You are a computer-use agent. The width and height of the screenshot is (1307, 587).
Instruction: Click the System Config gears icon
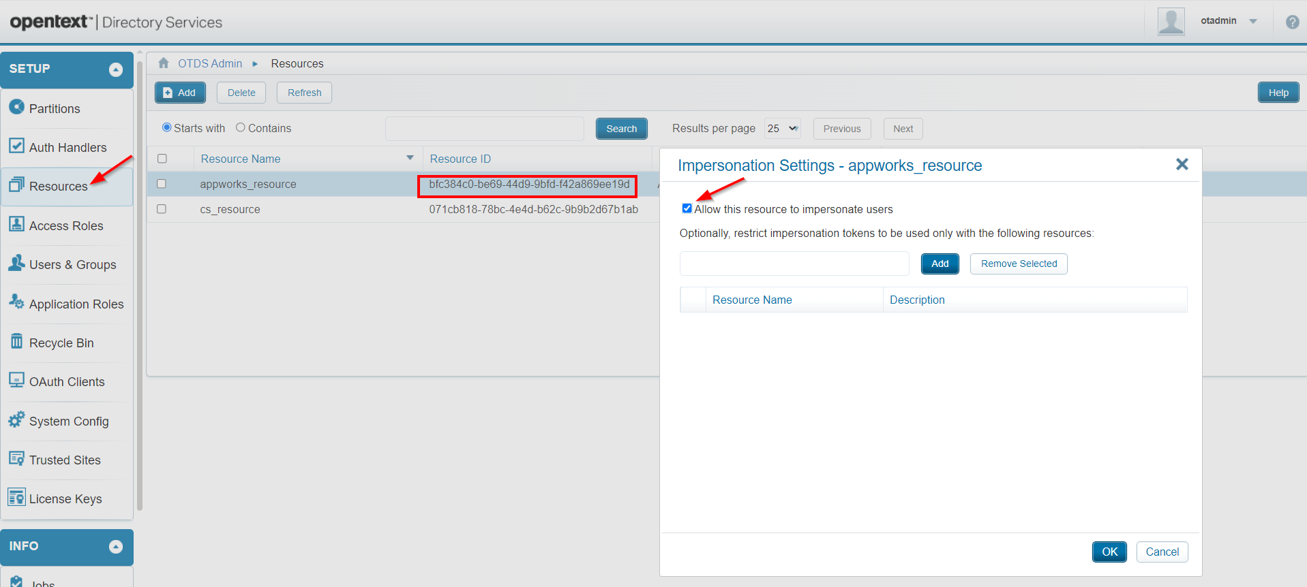tap(16, 419)
